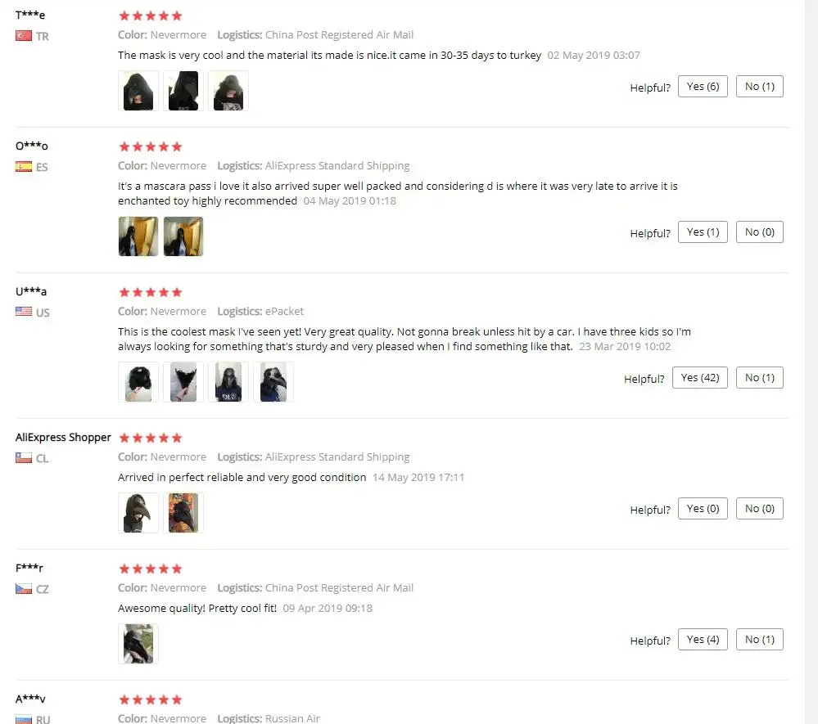Vote No (0) on the Chile review
The width and height of the screenshot is (818, 724).
pyautogui.click(x=760, y=508)
